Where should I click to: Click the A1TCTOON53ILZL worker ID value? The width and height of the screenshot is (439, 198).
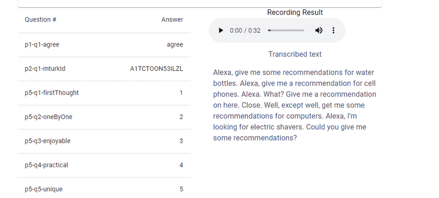point(156,69)
